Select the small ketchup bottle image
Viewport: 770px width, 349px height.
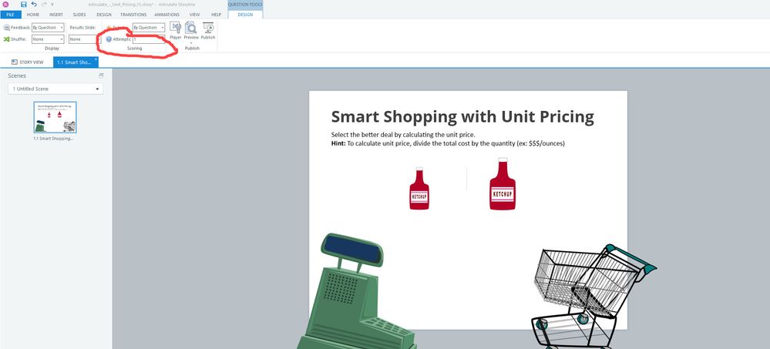point(419,189)
